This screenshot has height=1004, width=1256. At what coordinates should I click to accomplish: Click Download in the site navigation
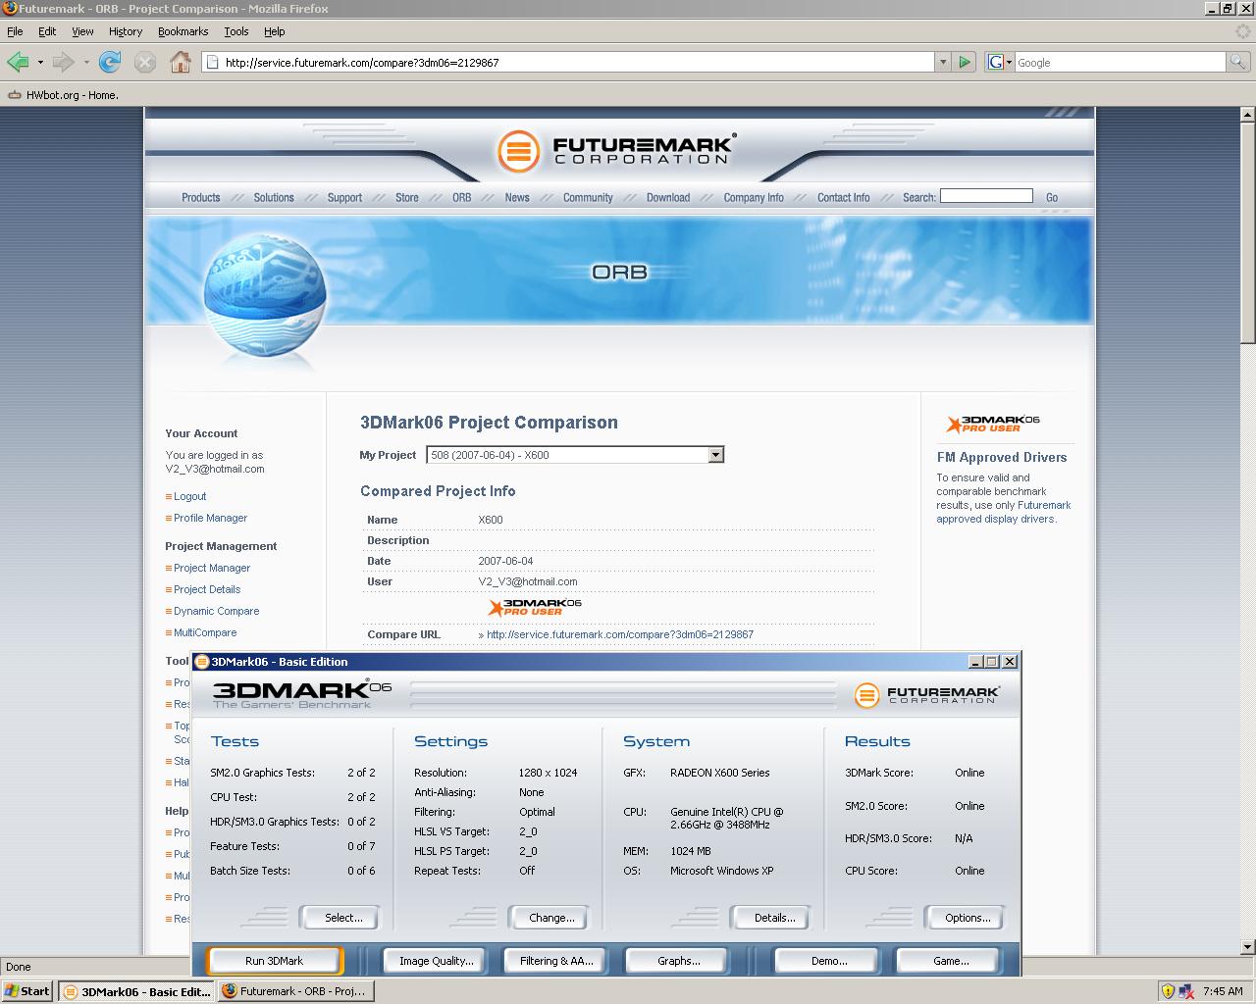point(668,197)
